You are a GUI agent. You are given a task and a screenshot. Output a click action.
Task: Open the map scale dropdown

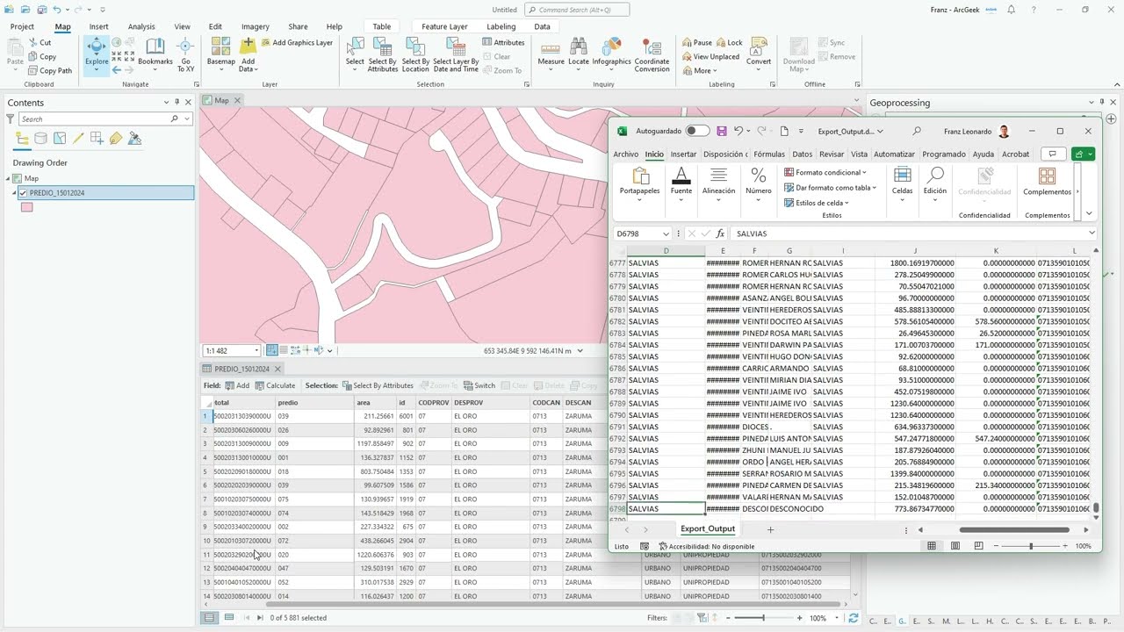click(256, 351)
